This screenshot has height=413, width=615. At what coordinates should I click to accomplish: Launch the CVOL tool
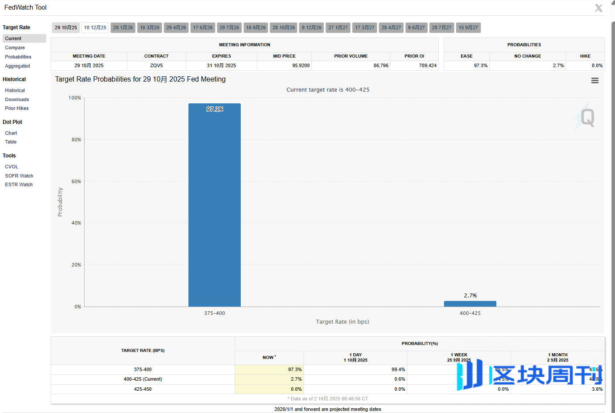(12, 167)
